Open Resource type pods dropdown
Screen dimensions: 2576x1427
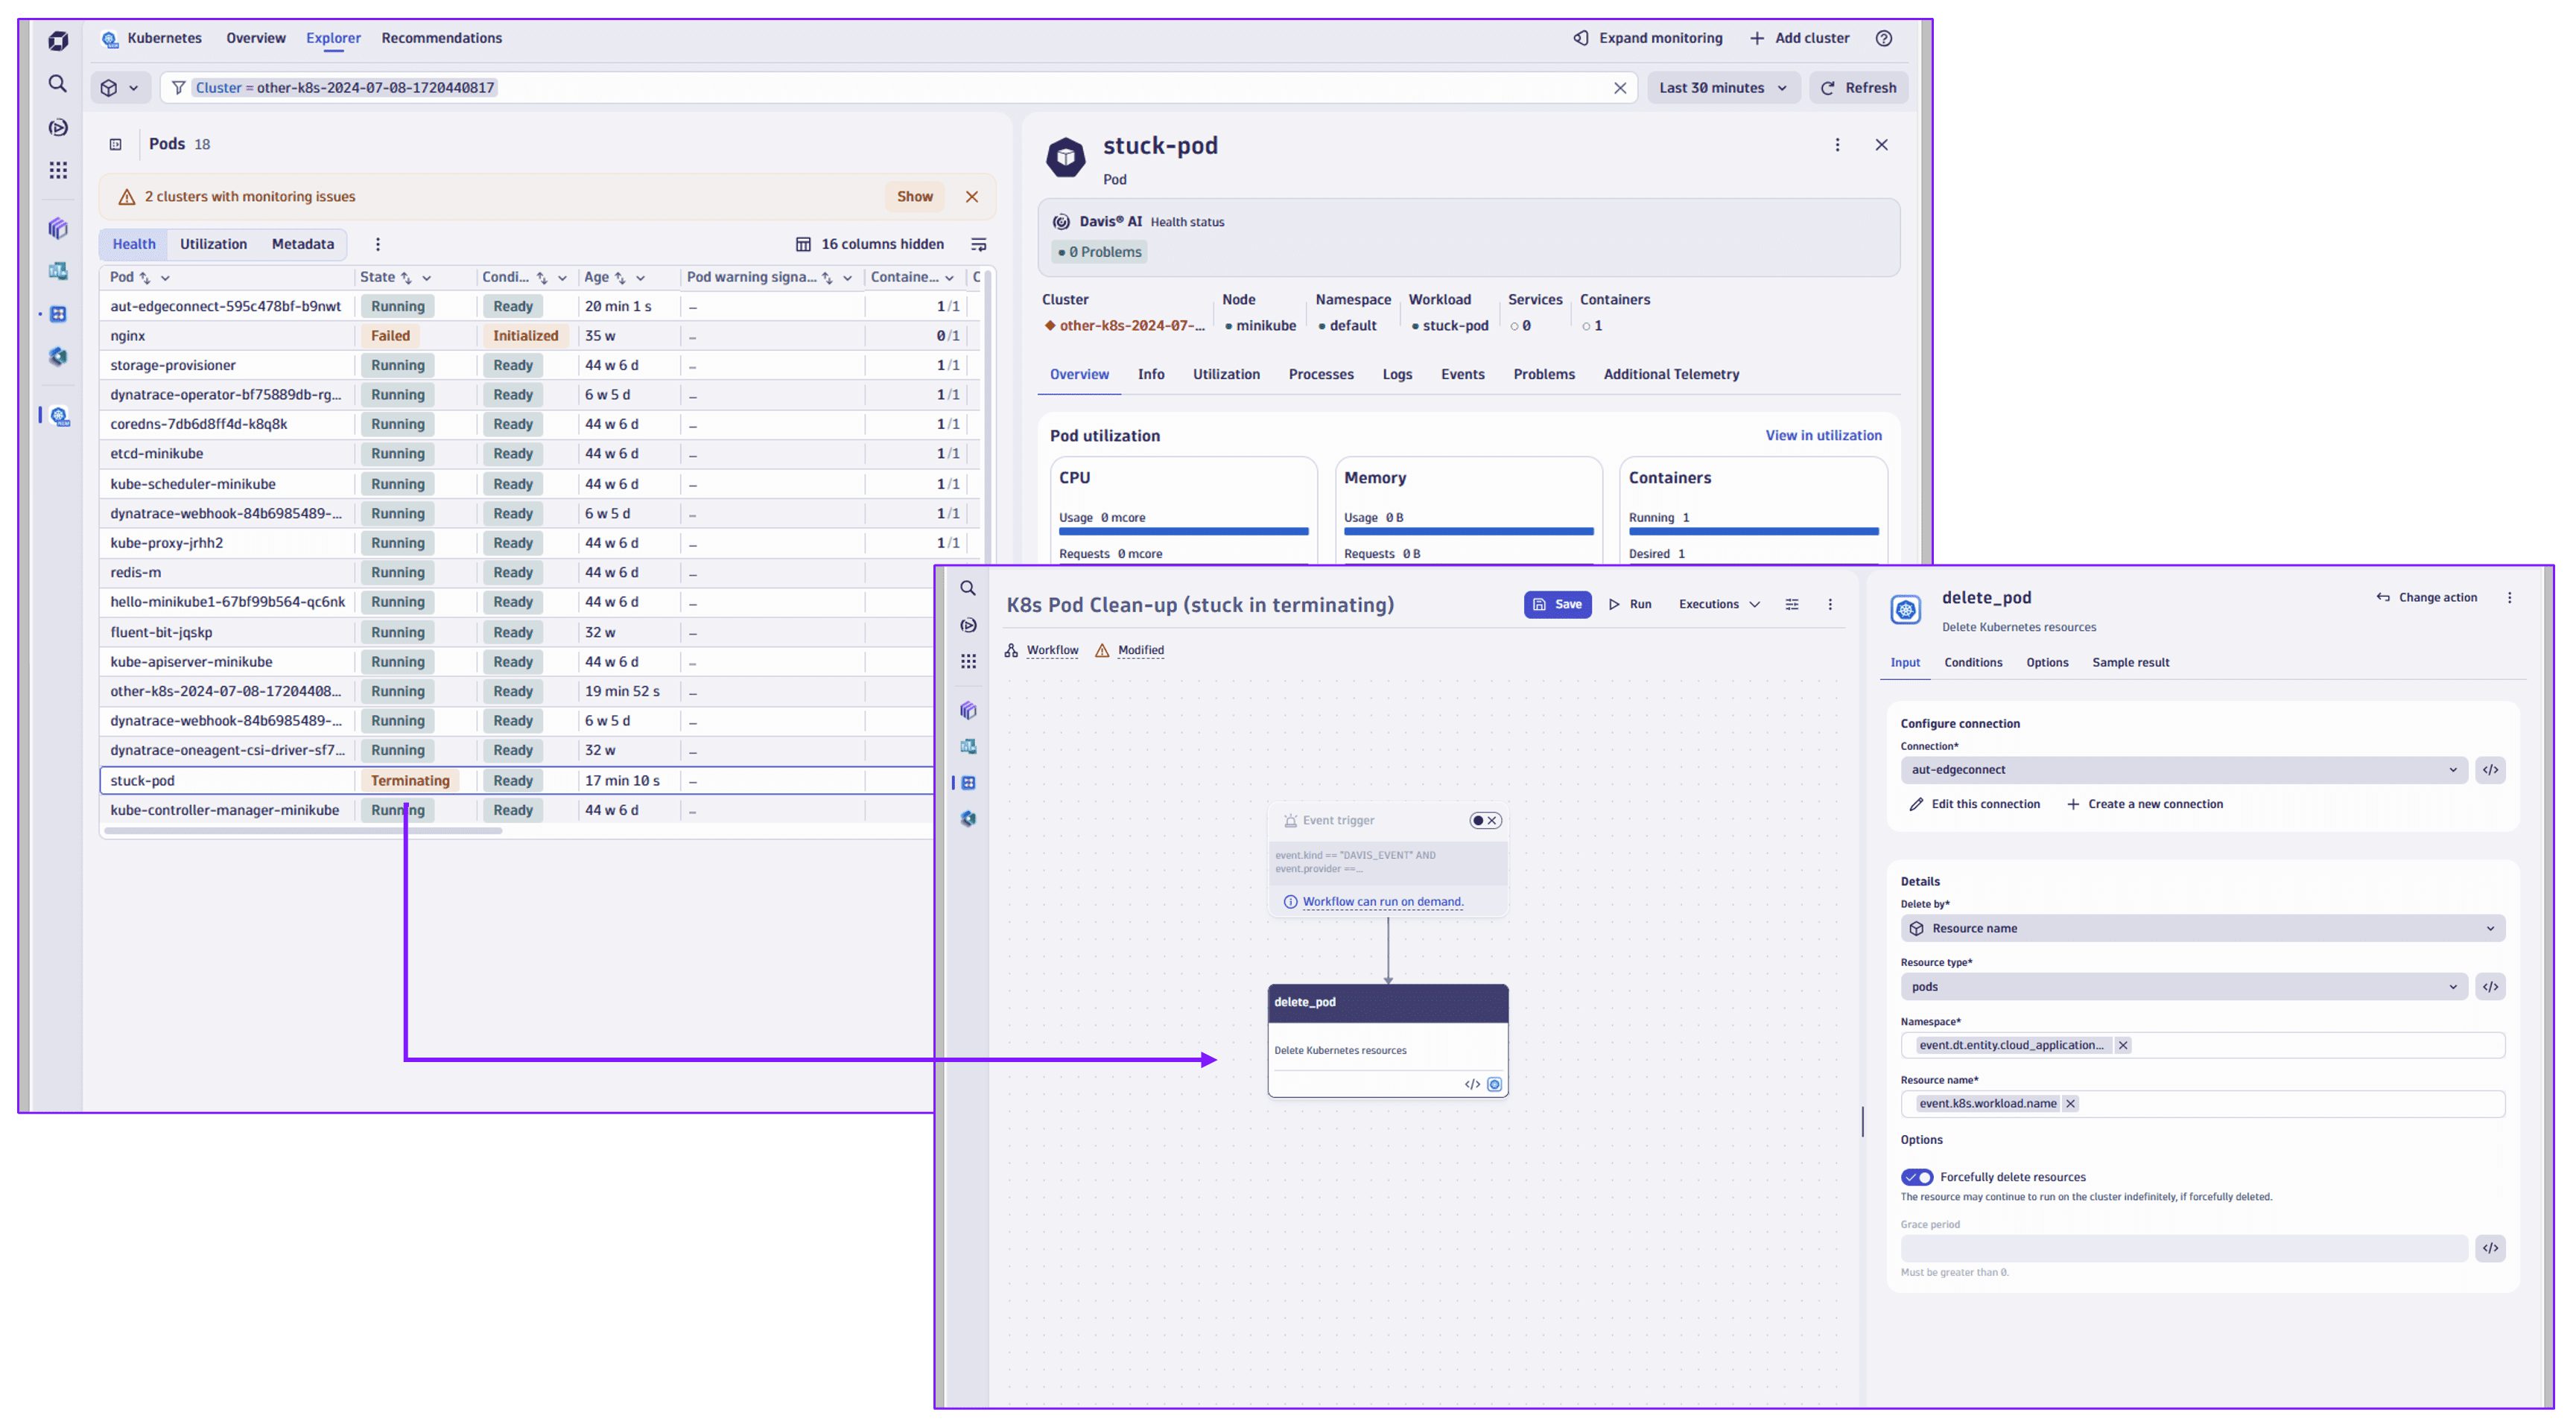(x=2183, y=987)
